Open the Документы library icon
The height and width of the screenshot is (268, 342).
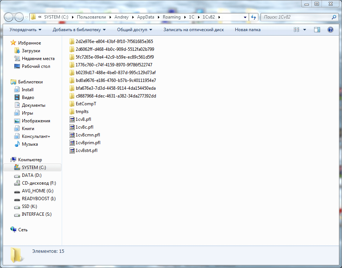17,105
